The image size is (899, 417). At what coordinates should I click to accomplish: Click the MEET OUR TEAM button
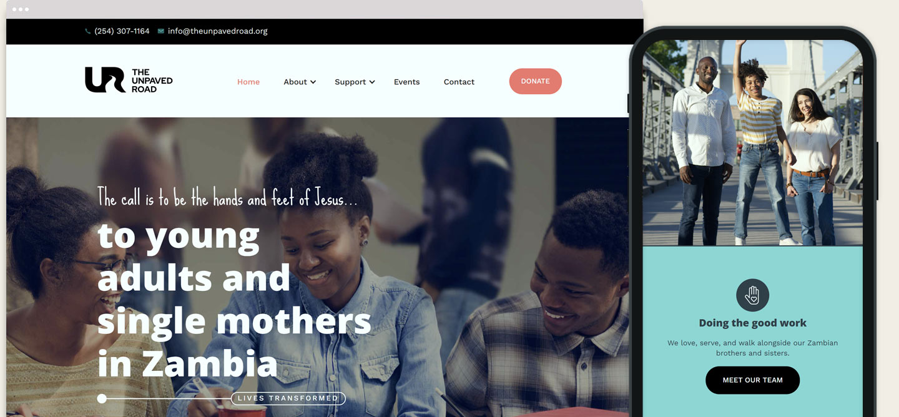(x=752, y=380)
